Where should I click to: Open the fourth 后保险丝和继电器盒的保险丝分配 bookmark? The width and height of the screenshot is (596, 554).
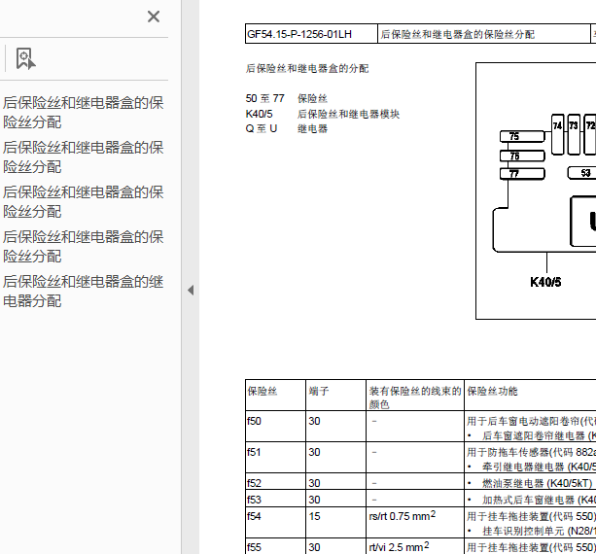[84, 246]
